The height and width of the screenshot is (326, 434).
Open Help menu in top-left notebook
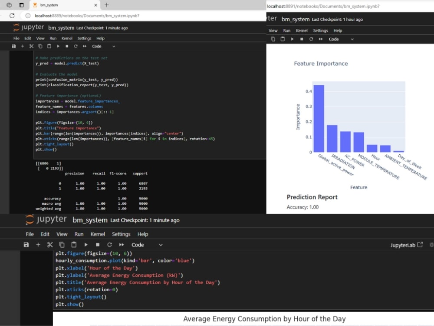point(101,38)
